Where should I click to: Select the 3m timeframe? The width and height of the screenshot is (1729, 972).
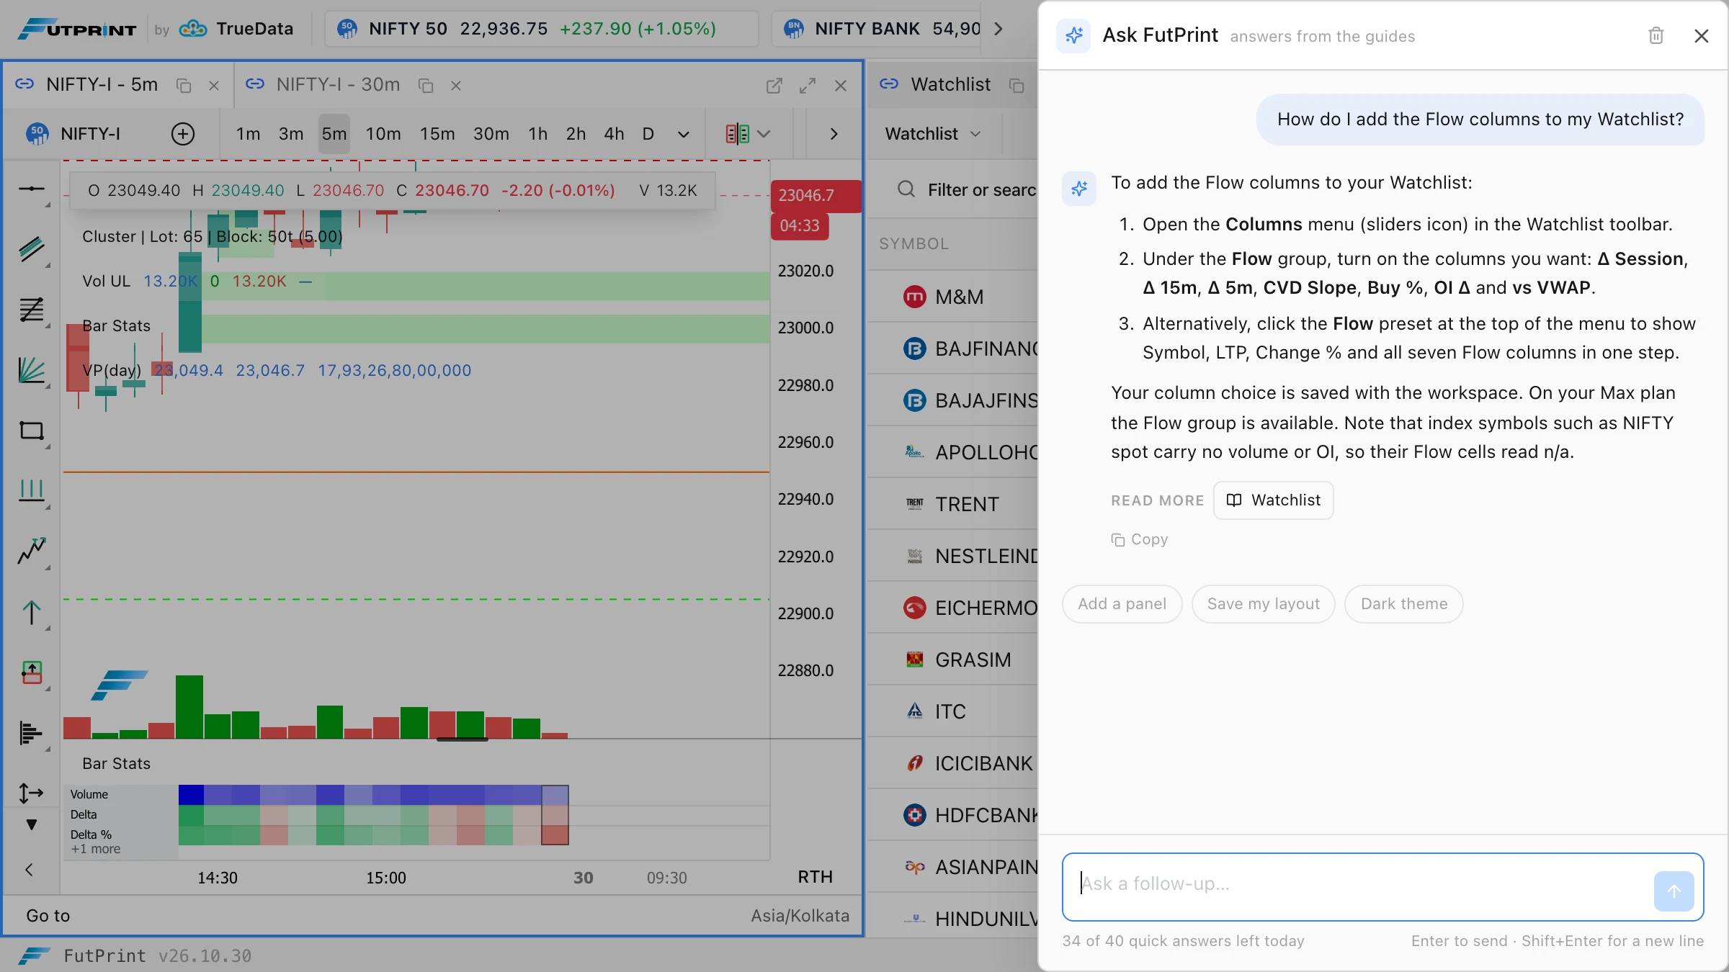(291, 134)
